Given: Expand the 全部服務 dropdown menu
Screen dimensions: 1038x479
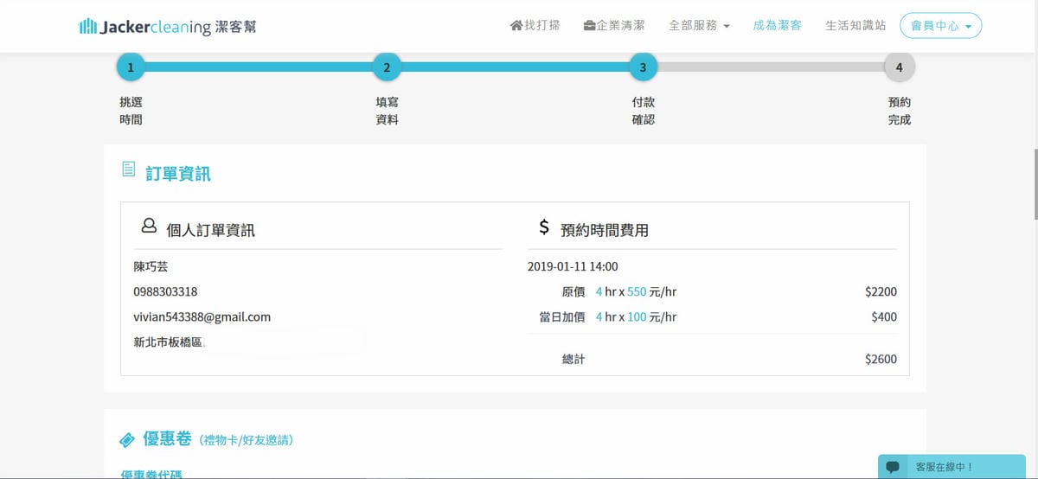Looking at the screenshot, I should point(699,26).
